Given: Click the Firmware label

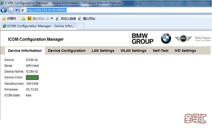Looking at the screenshot, I should [11, 89].
